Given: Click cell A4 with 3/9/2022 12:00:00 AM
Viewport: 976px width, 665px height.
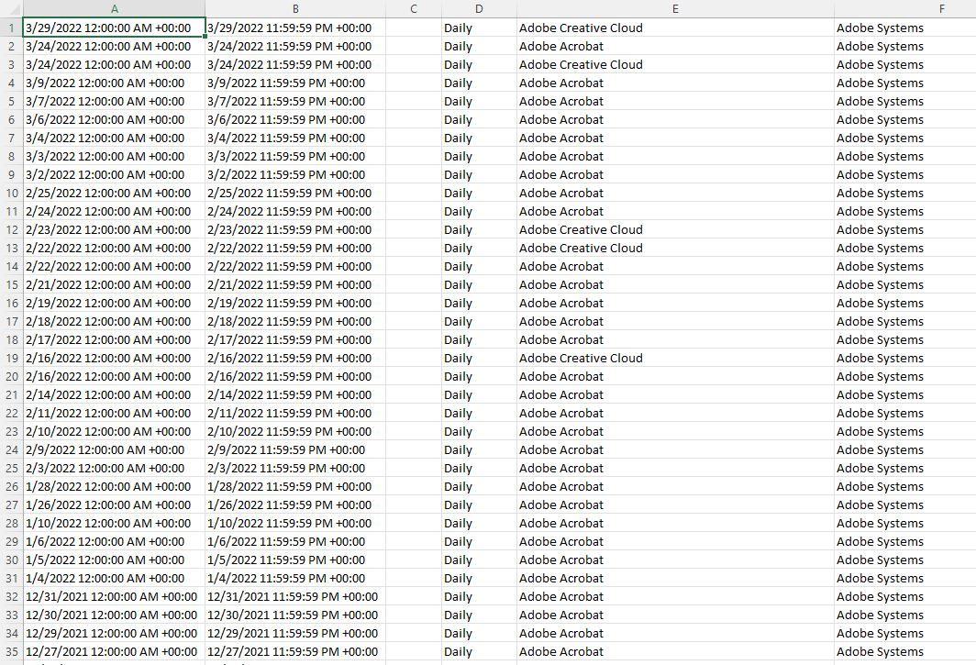Looking at the screenshot, I should (114, 83).
